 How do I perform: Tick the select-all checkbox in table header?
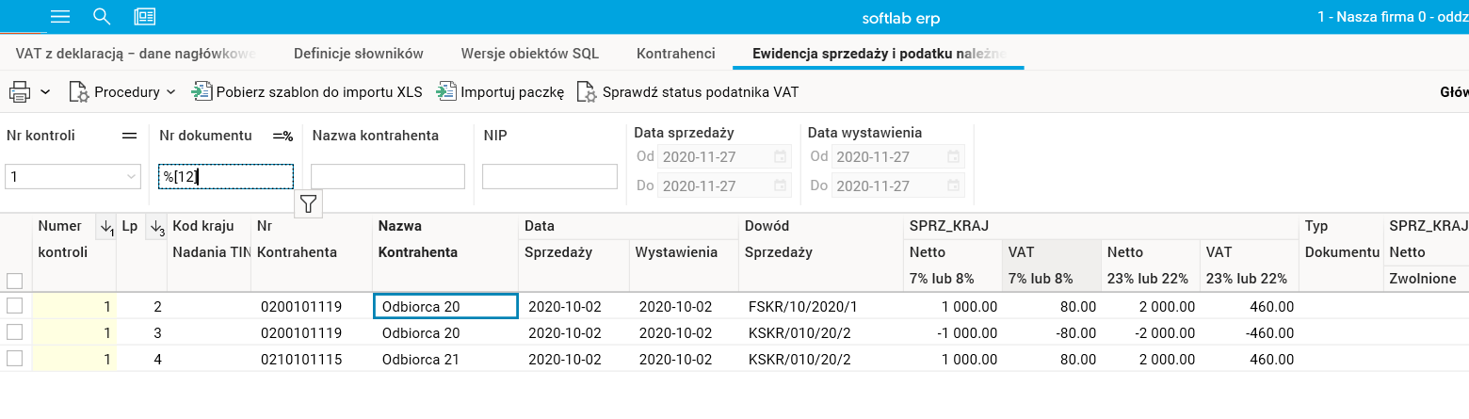[14, 281]
